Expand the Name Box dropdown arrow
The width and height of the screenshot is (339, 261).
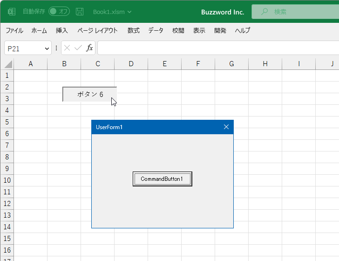47,48
